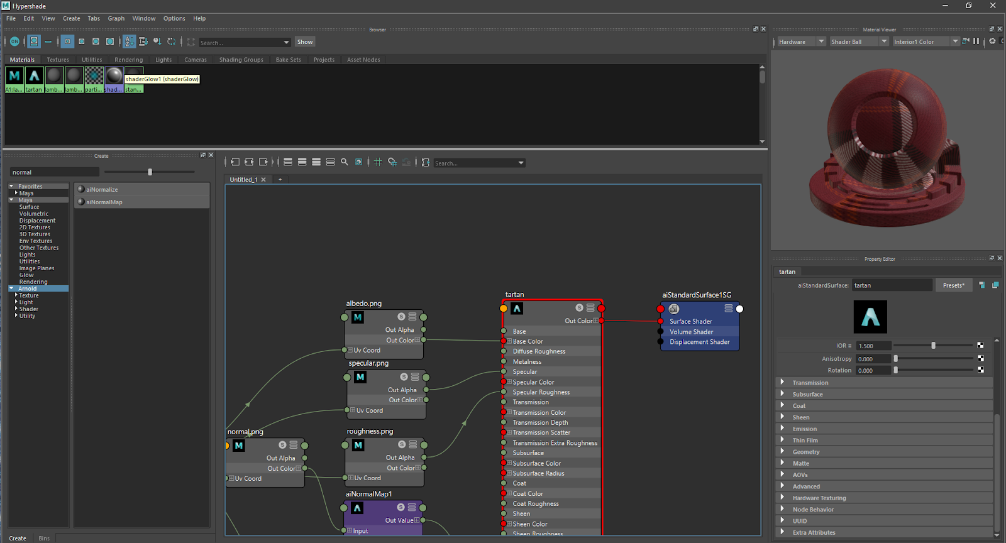Sort browser items by name A-Z
Screen dimensions: 1006x543
point(129,41)
